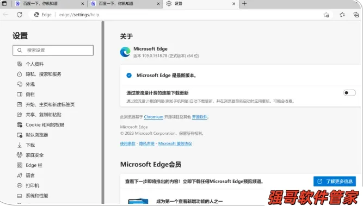The height and width of the screenshot is (206, 363).
Task: Click the 共享、复制和粘贴 share icon
Action: [20, 115]
